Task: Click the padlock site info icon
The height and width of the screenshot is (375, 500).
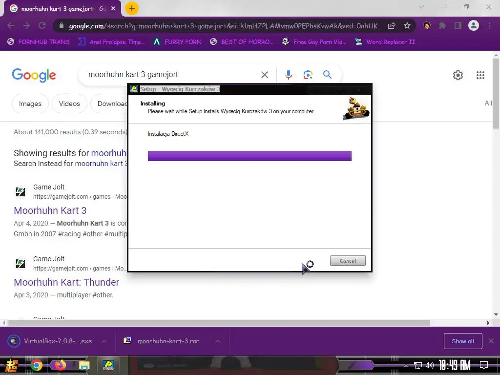Action: tap(62, 26)
